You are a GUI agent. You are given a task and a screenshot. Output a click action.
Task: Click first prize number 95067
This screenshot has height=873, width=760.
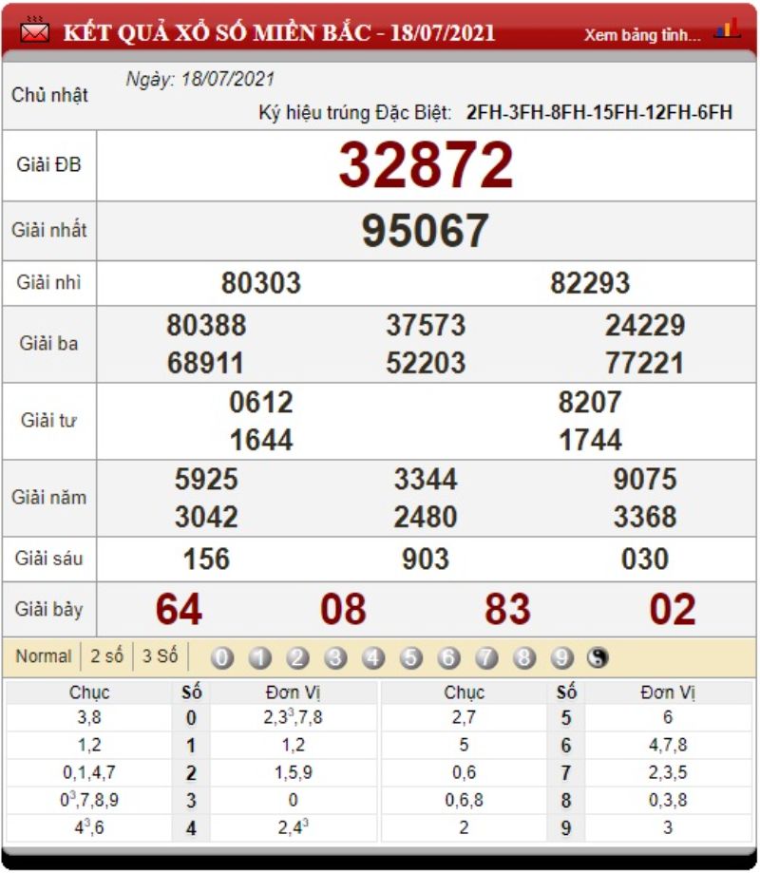pyautogui.click(x=426, y=231)
